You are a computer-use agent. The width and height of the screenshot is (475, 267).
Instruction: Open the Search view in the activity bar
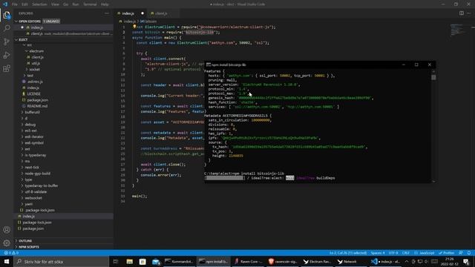(7, 28)
